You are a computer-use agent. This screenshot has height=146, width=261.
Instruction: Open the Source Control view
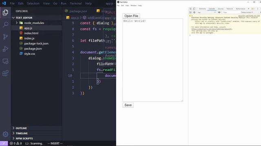pyautogui.click(x=5, y=36)
